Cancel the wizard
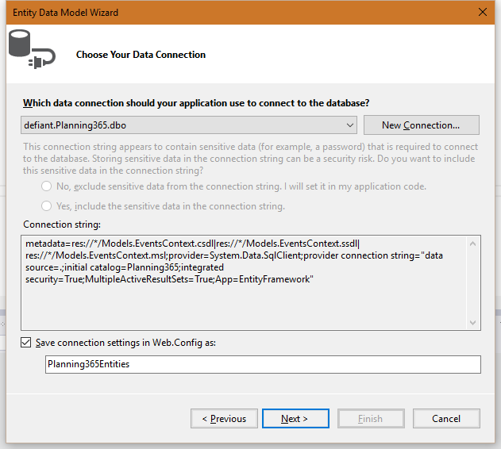The height and width of the screenshot is (449, 501). [446, 419]
